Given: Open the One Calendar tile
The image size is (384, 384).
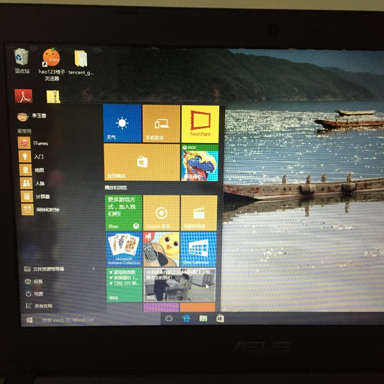Looking at the screenshot, I should point(198,249).
